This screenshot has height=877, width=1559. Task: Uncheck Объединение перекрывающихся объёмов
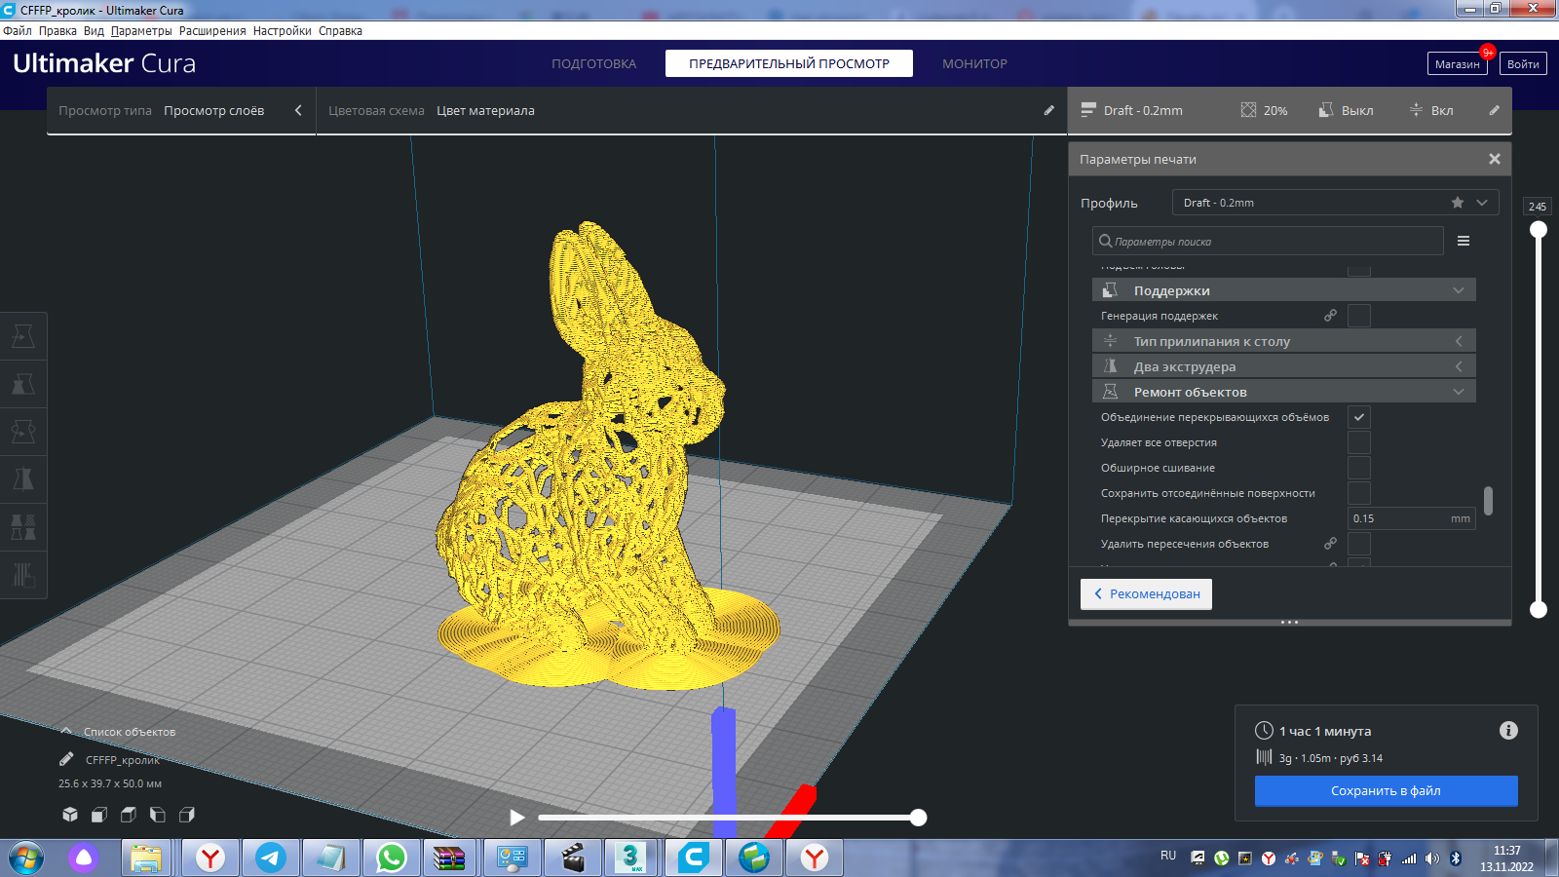click(1358, 417)
